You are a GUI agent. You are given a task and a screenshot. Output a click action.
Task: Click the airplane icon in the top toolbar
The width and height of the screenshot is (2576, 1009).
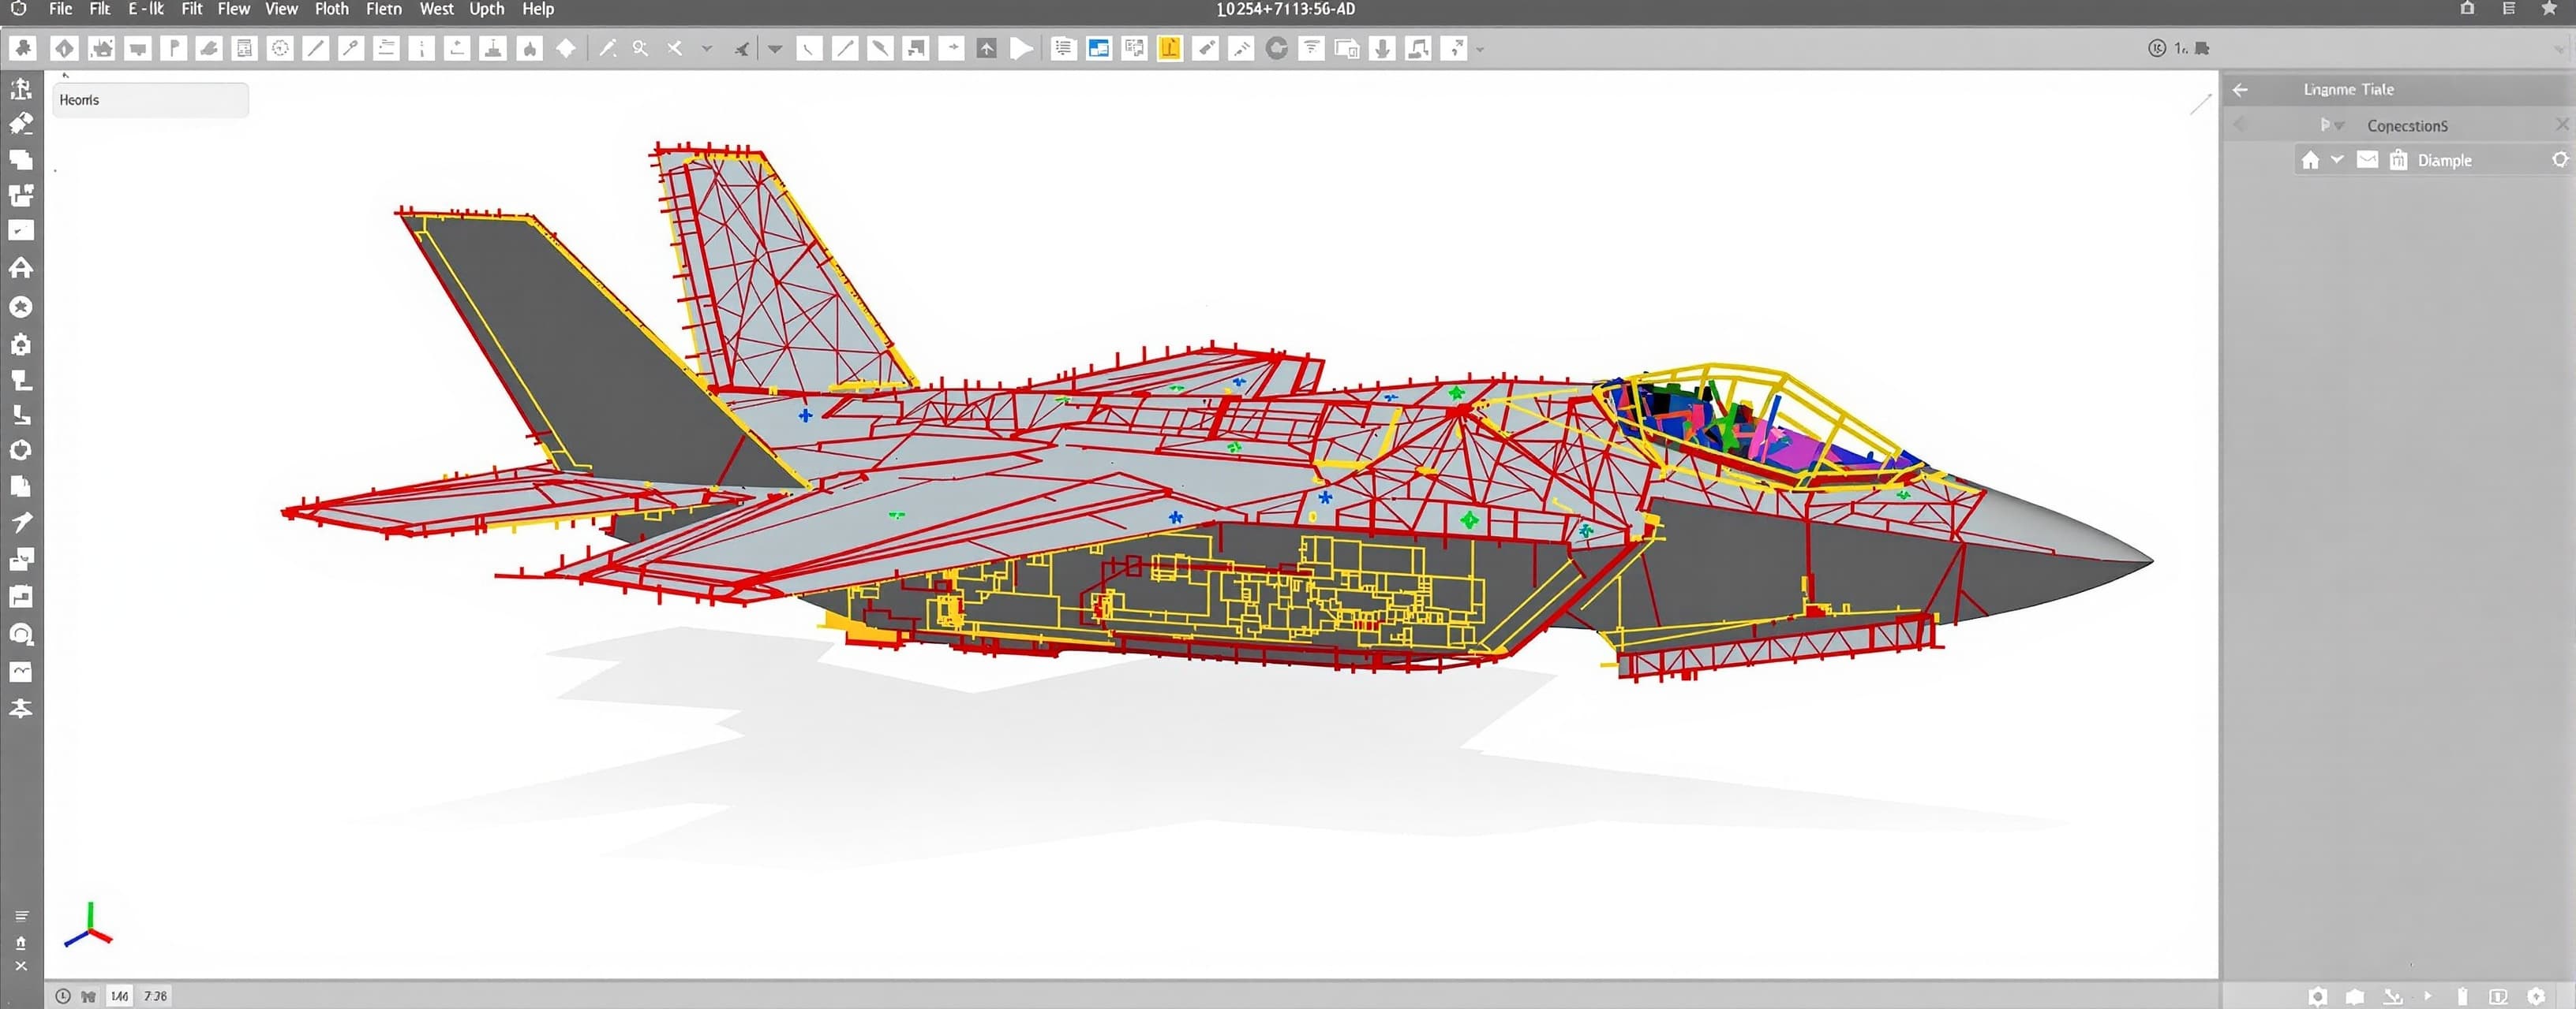pos(741,48)
